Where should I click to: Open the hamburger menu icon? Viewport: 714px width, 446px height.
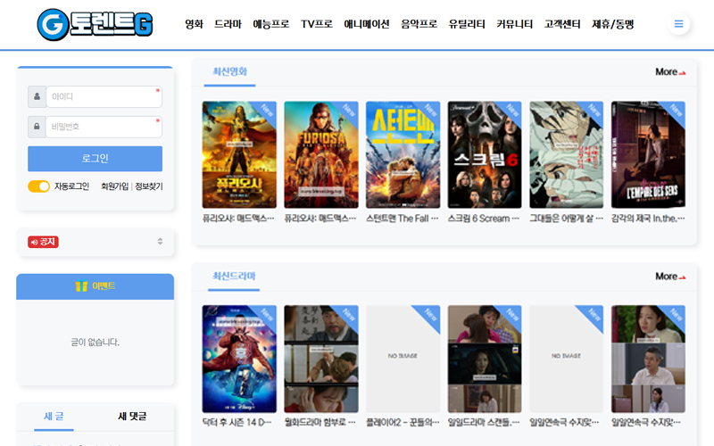678,24
